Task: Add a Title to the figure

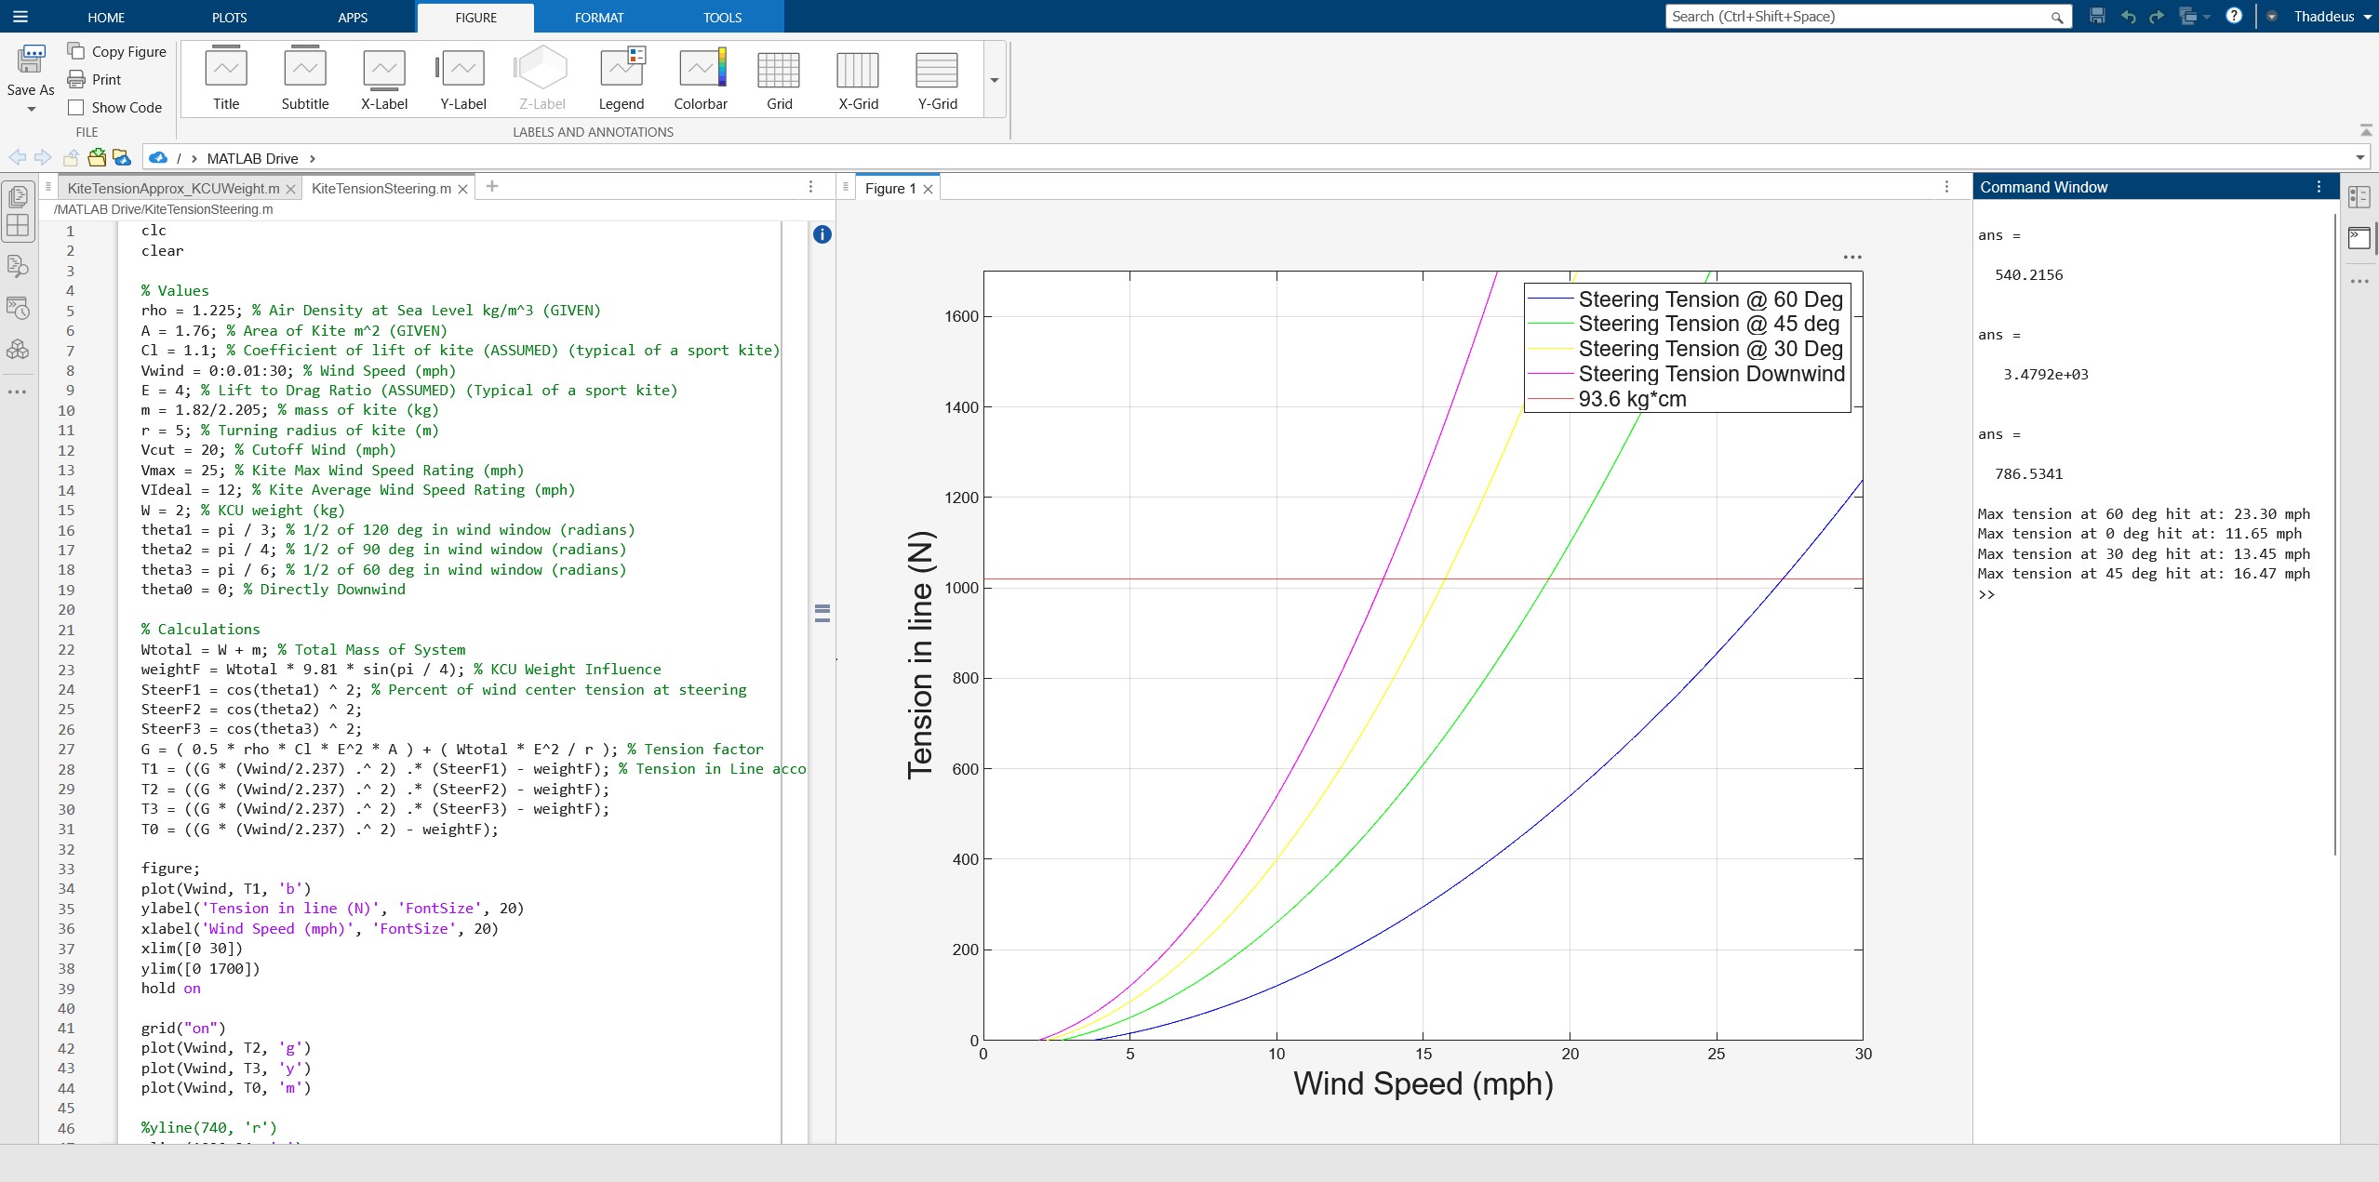Action: pyautogui.click(x=226, y=78)
